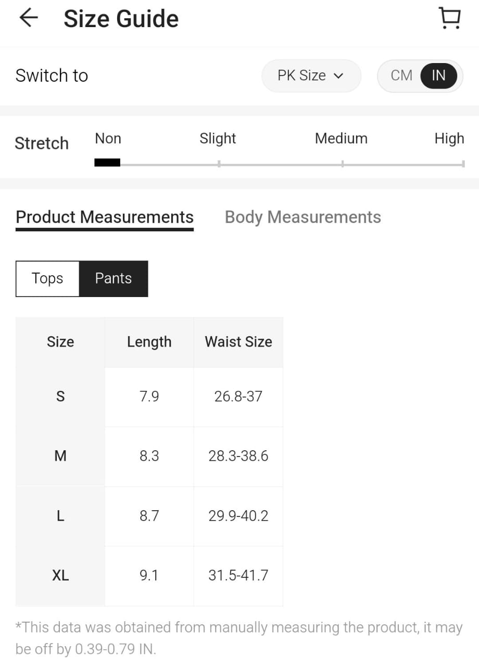Open the shopping cart icon
Viewport: 479px width, 667px height.
pyautogui.click(x=450, y=18)
